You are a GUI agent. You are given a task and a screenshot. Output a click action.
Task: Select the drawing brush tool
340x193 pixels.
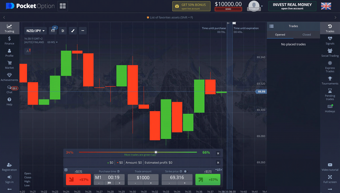[73, 30]
